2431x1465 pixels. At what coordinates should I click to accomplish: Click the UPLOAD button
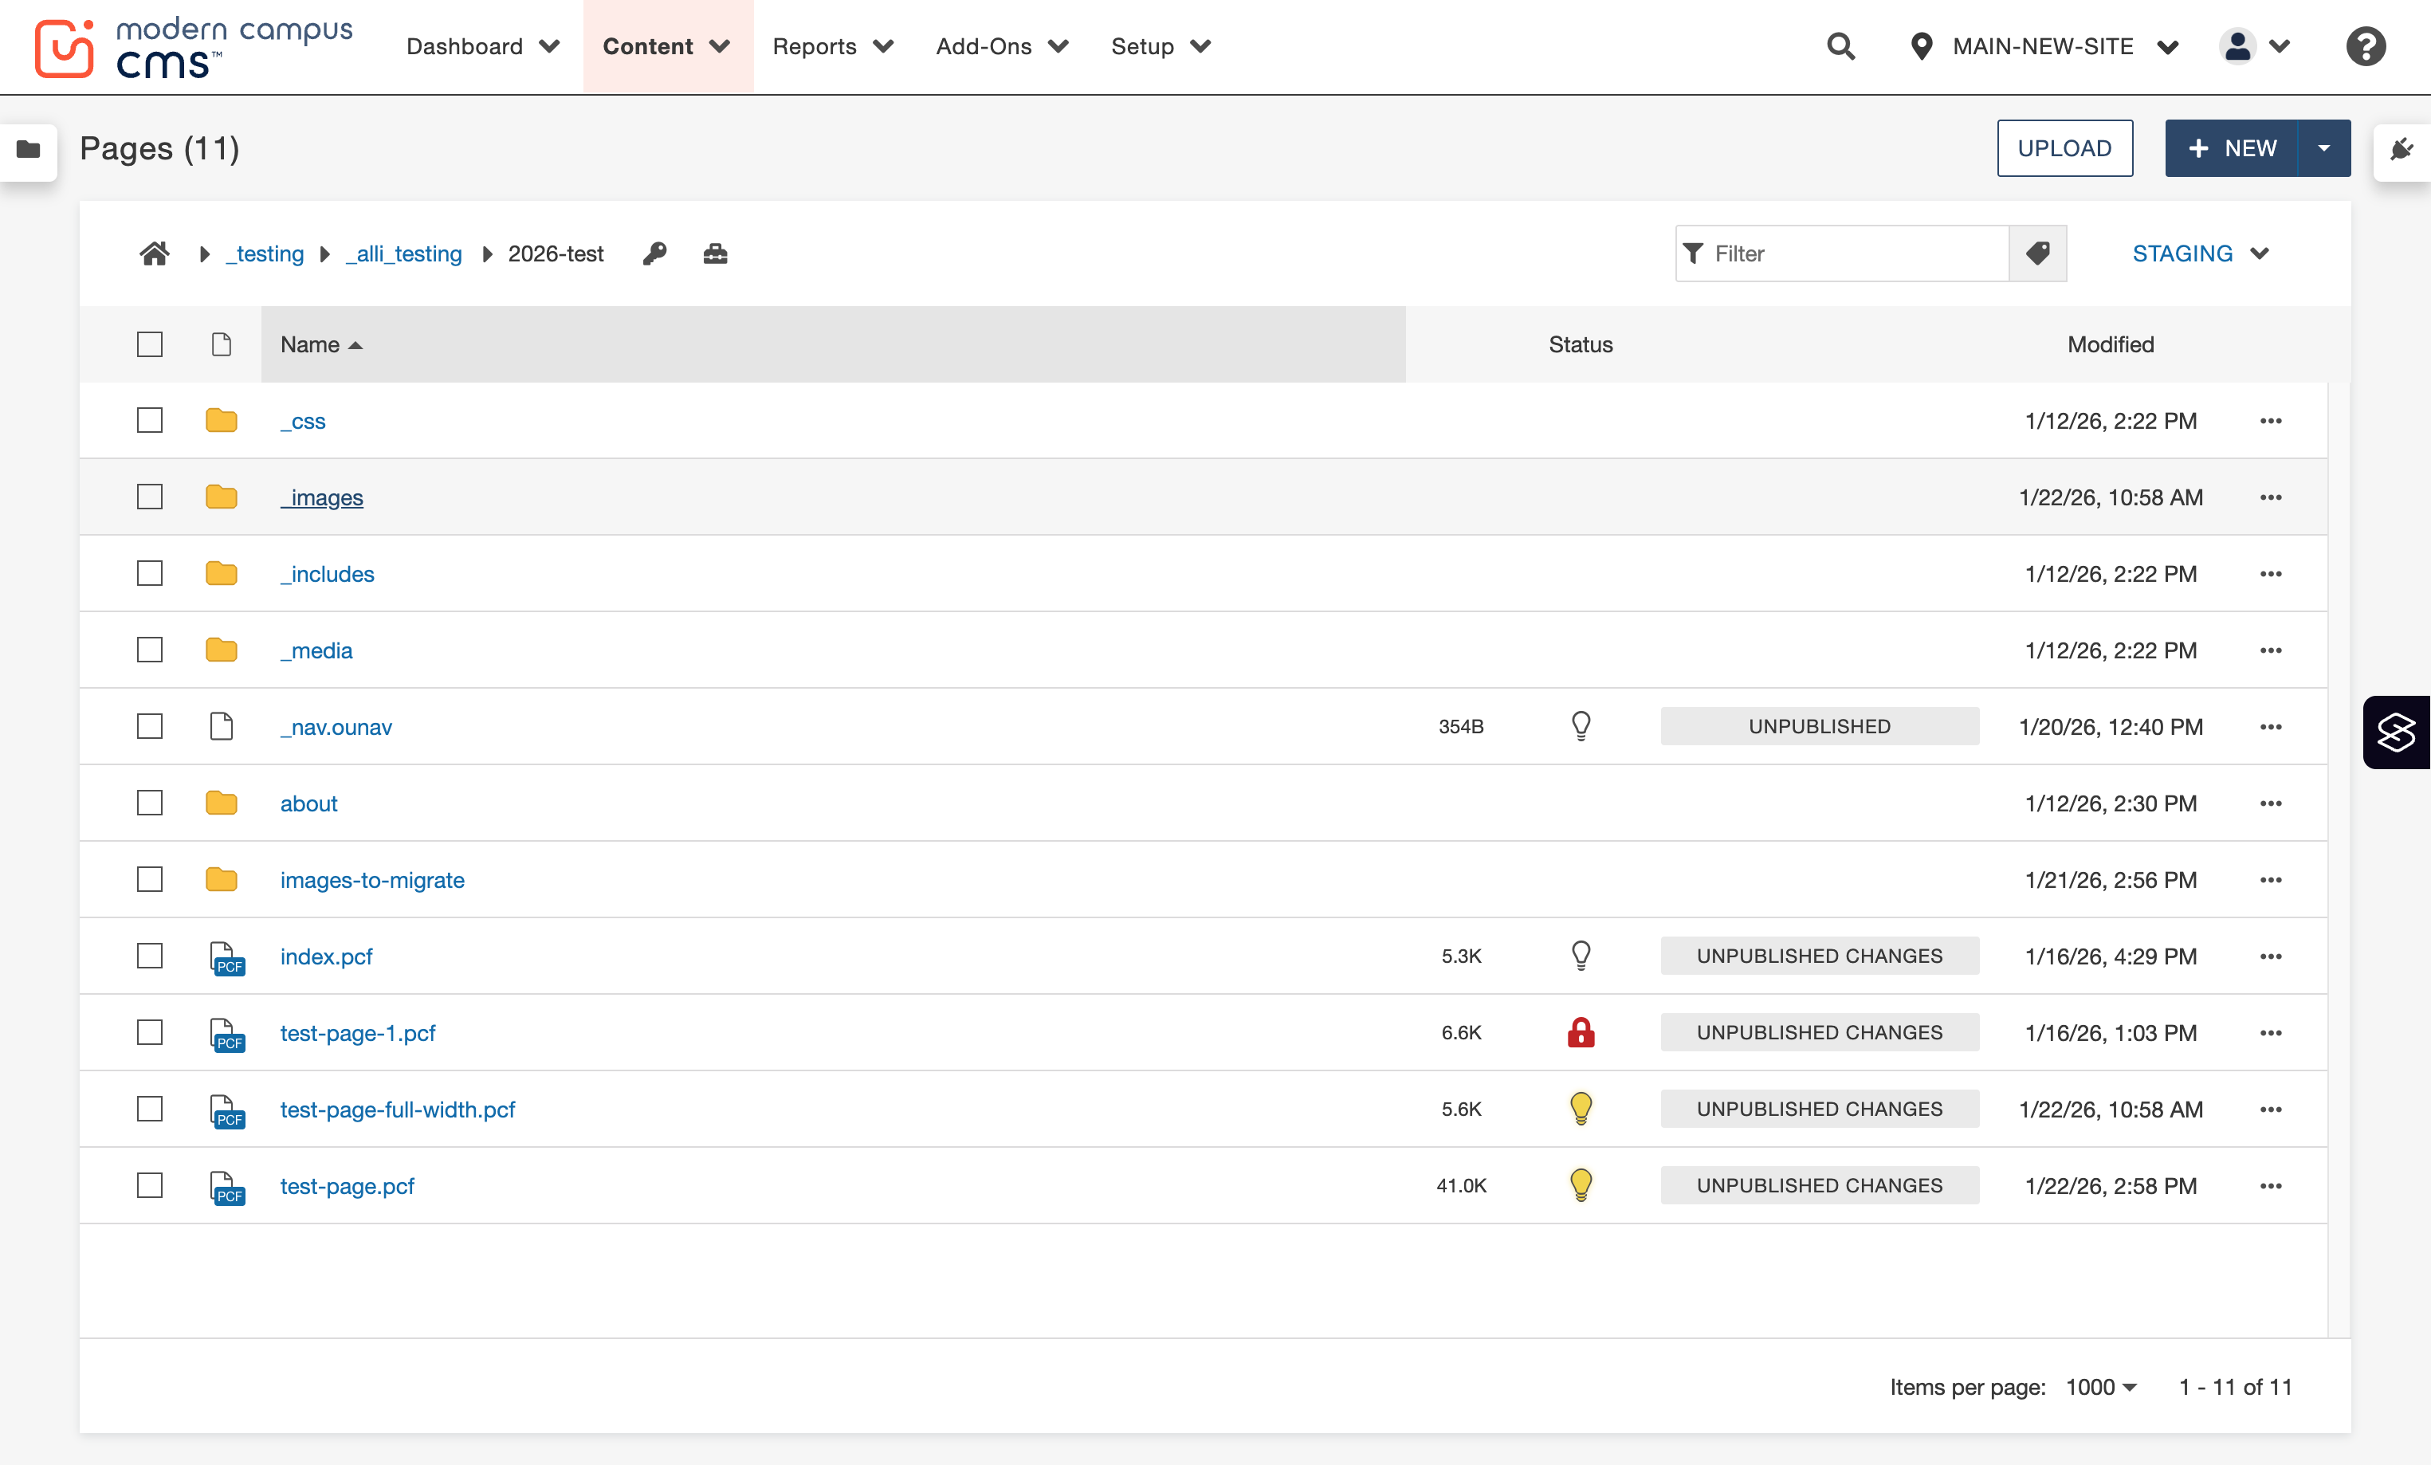pos(2064,148)
